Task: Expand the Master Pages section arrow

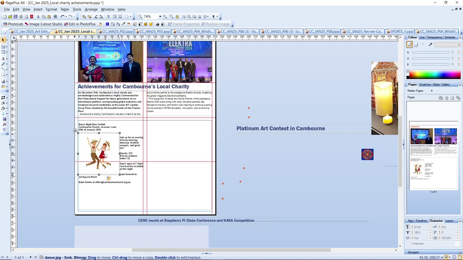Action: coord(432,91)
